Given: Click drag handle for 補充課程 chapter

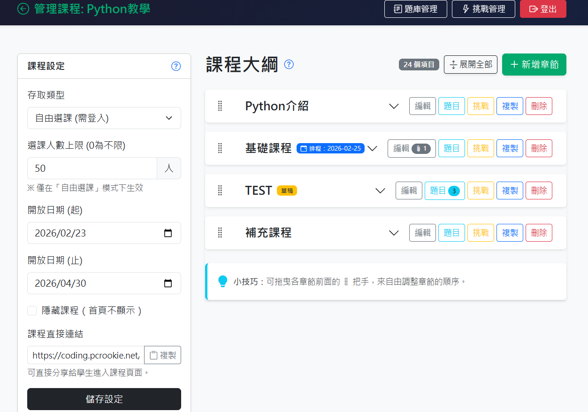Looking at the screenshot, I should [220, 233].
